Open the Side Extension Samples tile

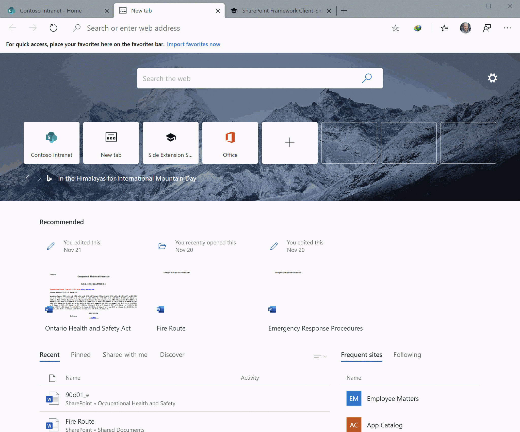[x=170, y=142]
